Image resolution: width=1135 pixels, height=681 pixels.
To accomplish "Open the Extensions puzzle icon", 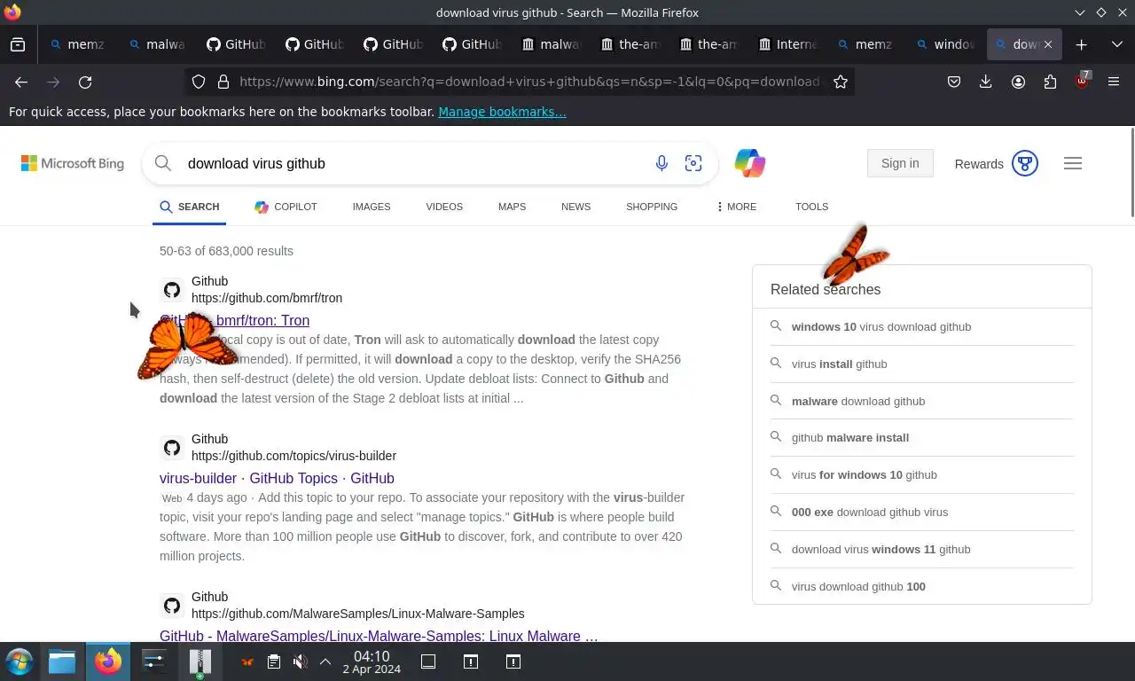I will pos(1050,82).
